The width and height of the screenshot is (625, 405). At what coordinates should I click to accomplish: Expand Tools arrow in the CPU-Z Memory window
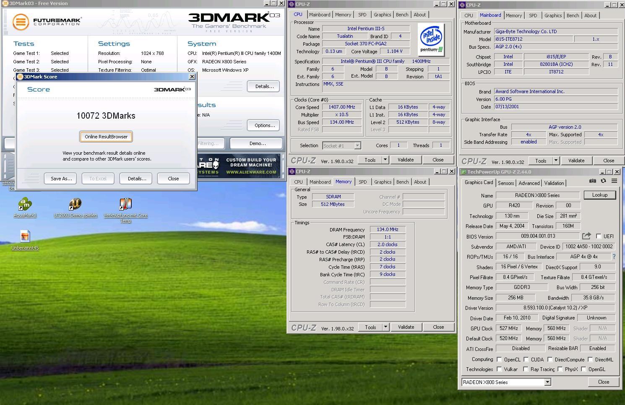coord(385,327)
